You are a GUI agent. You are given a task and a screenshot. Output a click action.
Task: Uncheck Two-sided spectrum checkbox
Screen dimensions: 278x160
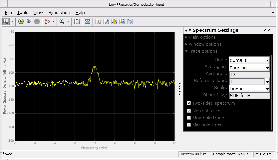click(189, 103)
